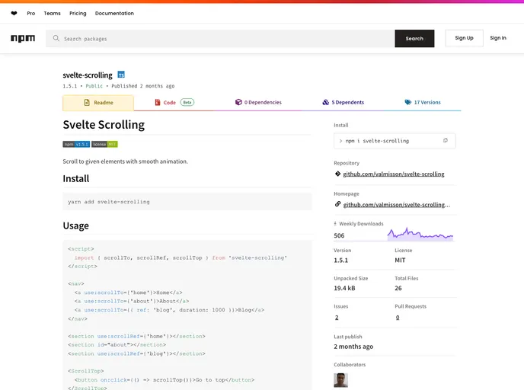524x390 pixels.
Task: Click the Last publish value 2 months ago
Action: click(x=353, y=347)
